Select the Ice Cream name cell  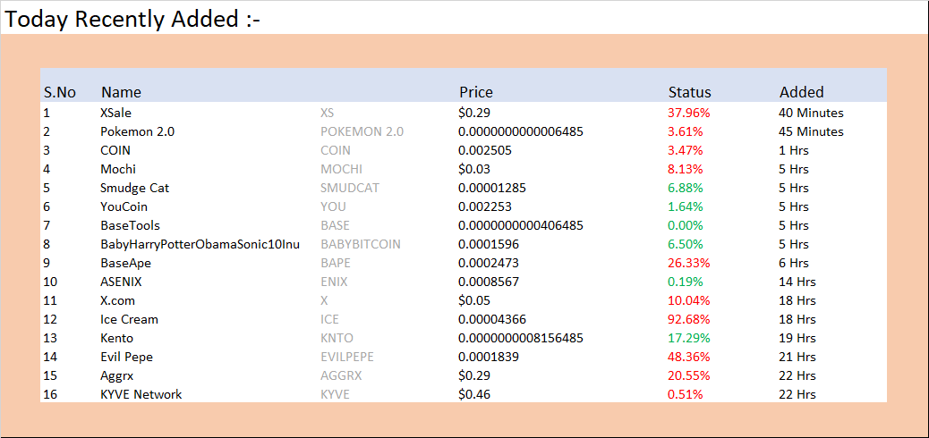coord(129,320)
